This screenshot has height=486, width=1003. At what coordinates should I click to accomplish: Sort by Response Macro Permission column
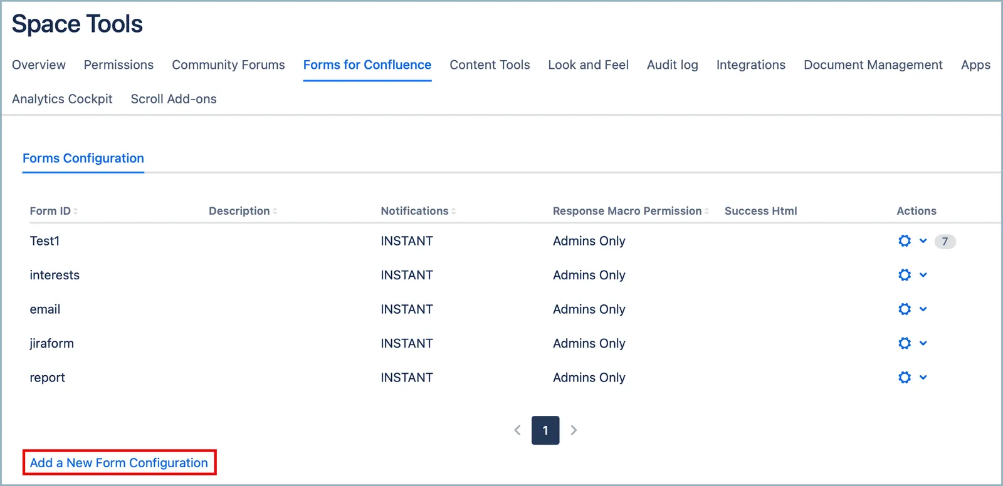pos(631,211)
